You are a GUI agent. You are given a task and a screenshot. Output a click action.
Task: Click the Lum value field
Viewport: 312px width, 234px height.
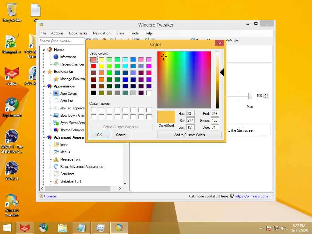click(190, 127)
